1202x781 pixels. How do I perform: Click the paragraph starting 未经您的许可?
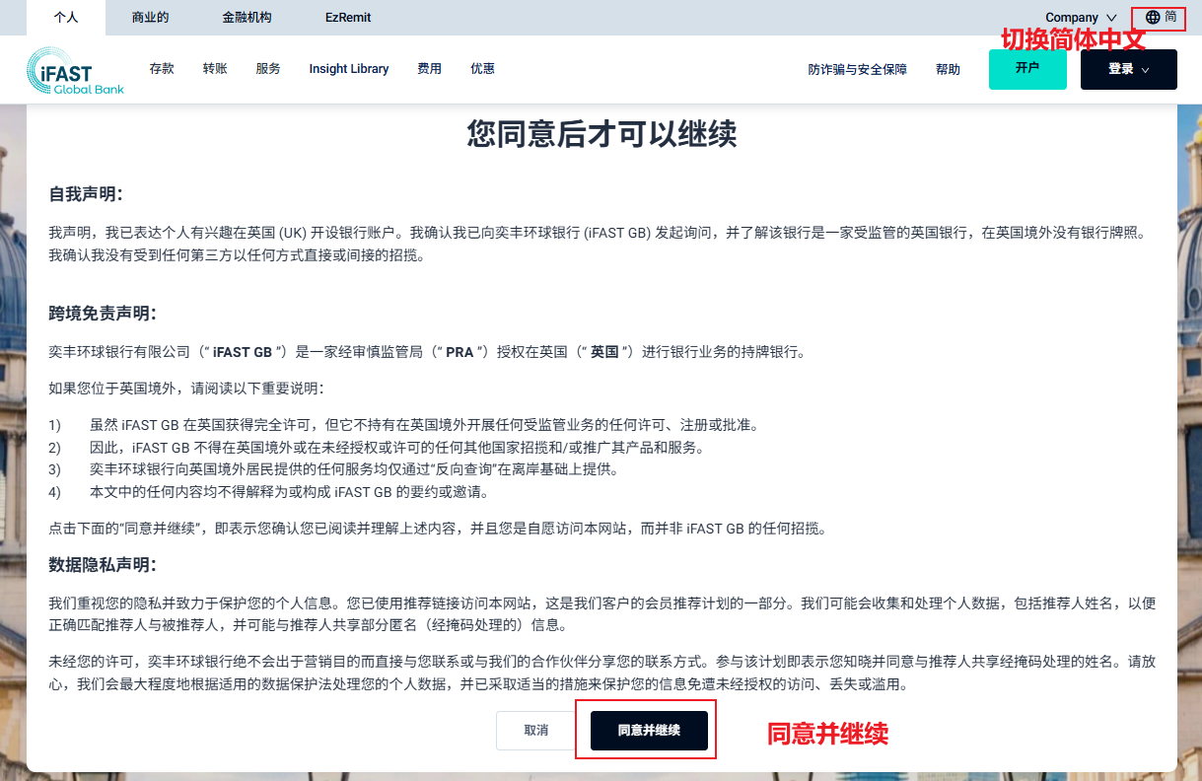click(x=601, y=673)
